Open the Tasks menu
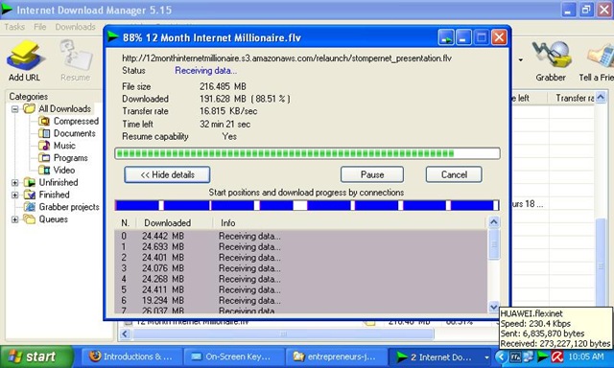The image size is (614, 368). 14,27
